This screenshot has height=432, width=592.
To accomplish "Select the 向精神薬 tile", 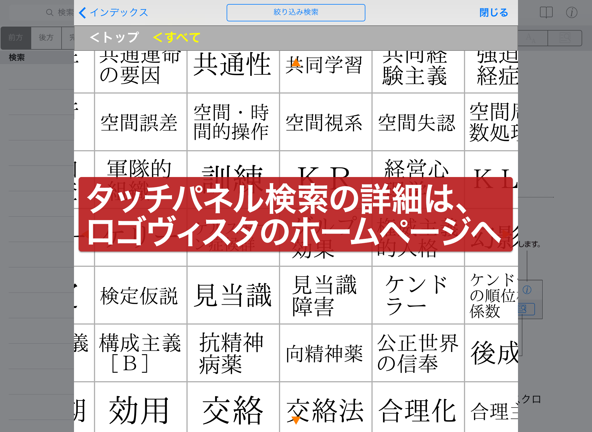I will 325,353.
